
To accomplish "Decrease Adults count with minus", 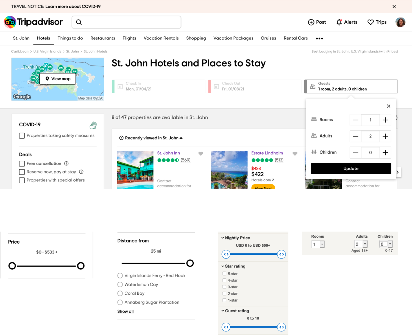I will [355, 136].
